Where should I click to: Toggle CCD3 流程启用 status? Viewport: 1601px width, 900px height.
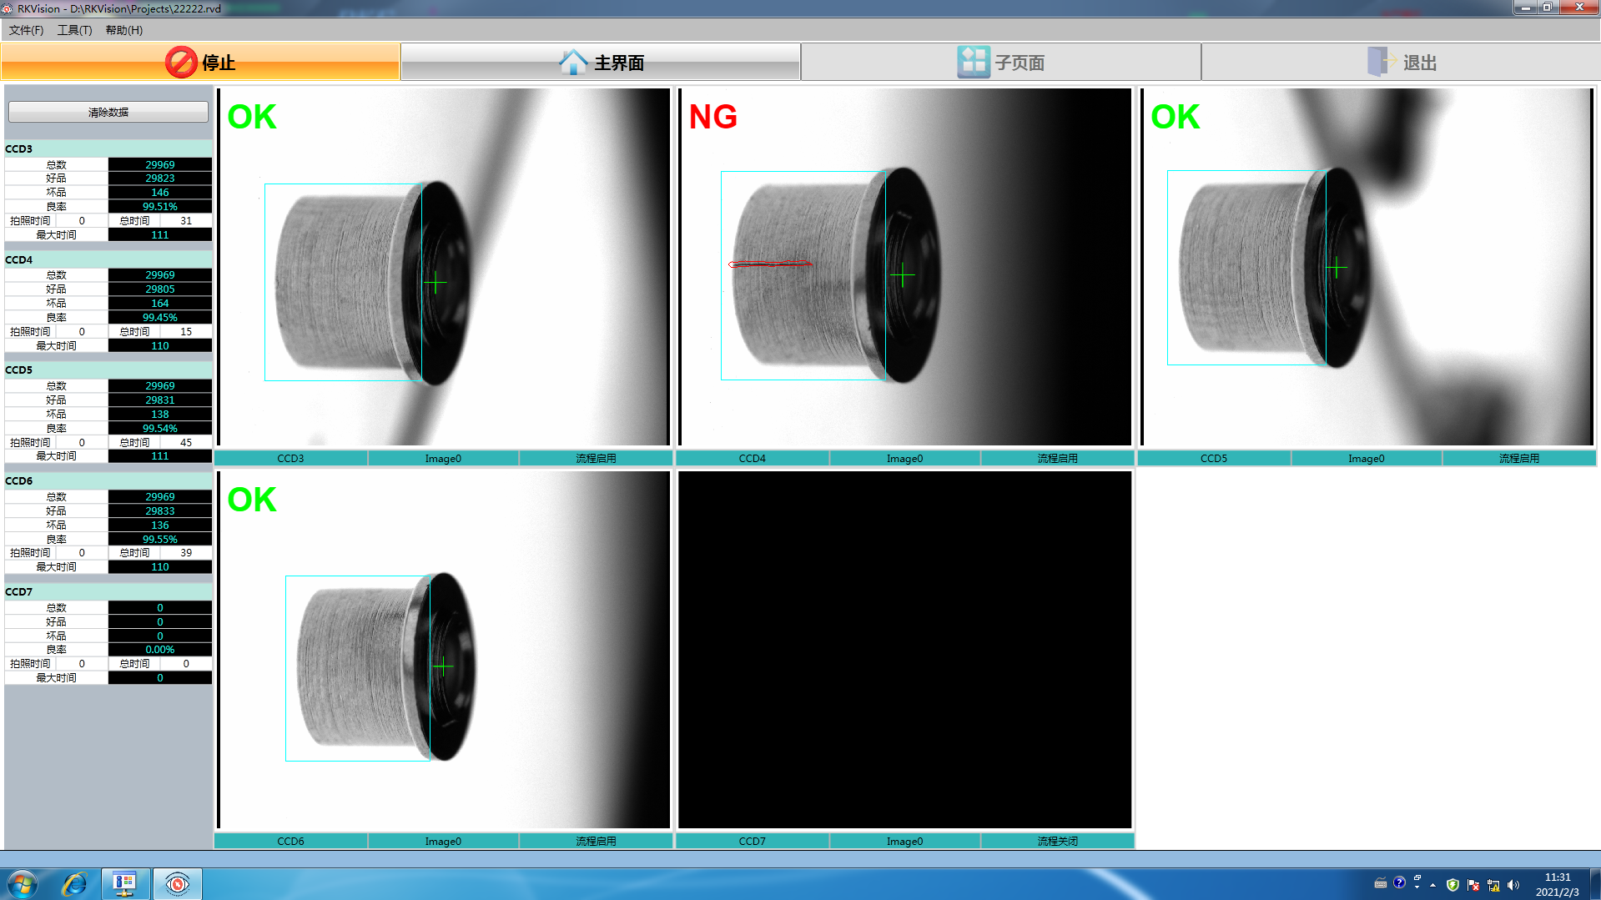point(596,458)
